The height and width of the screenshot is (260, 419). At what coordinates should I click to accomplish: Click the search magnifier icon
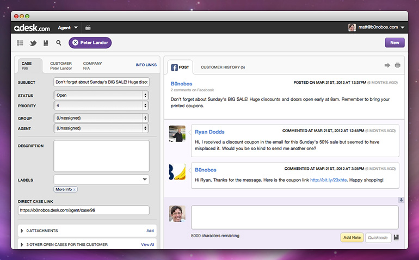tap(59, 43)
